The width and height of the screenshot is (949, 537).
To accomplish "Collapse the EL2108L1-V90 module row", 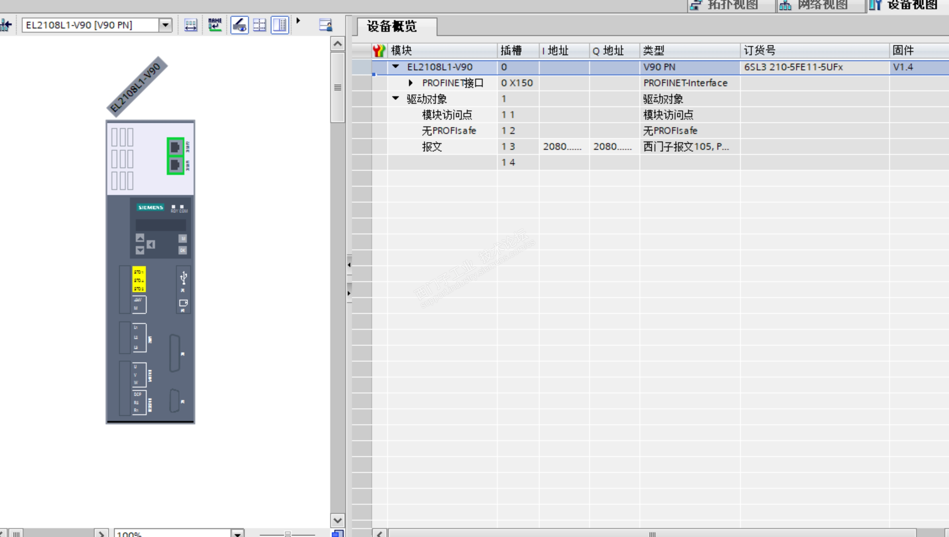I will (x=396, y=67).
